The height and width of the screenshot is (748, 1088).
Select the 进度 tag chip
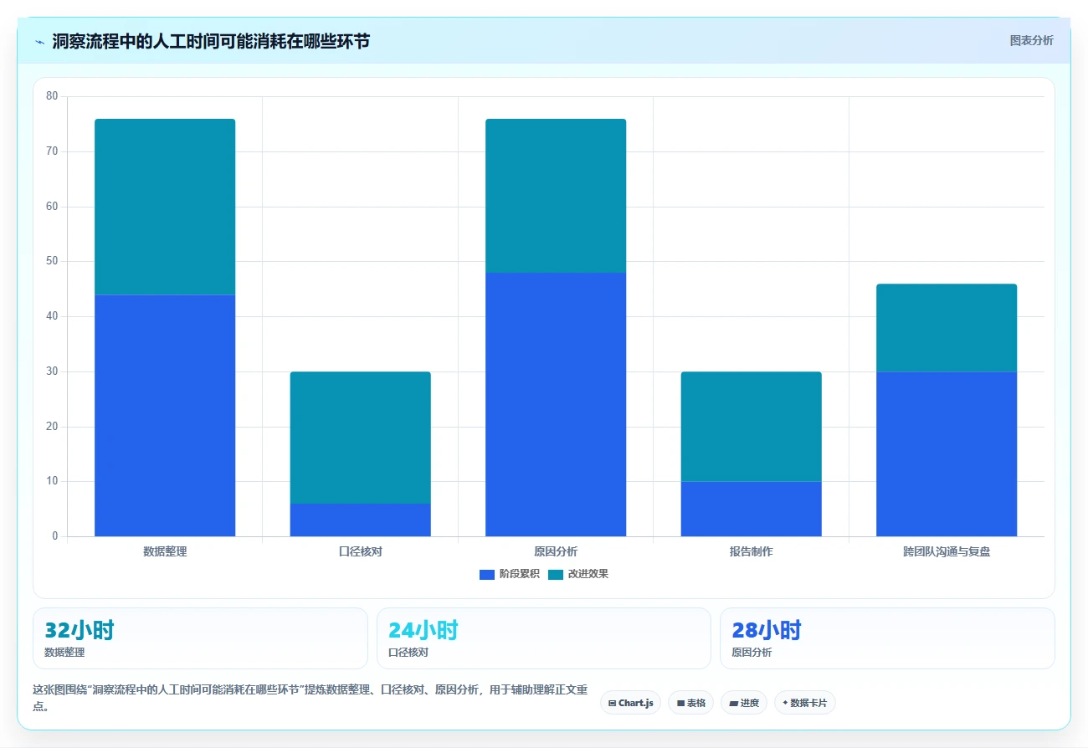744,703
